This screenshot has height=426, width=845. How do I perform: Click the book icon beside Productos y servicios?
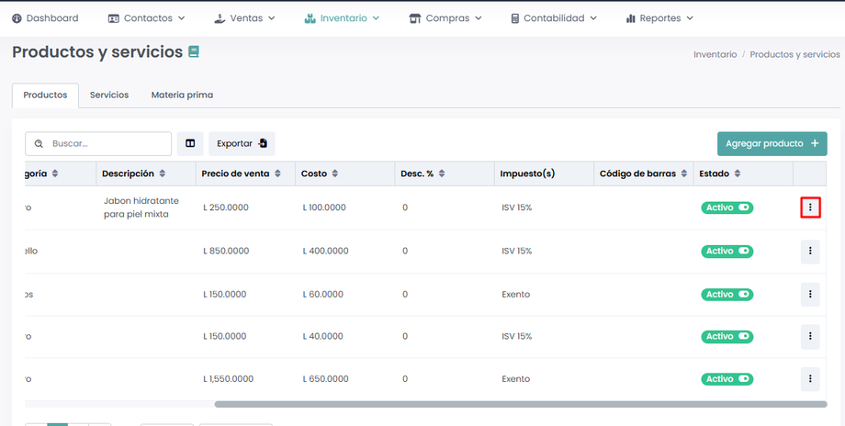coord(194,52)
